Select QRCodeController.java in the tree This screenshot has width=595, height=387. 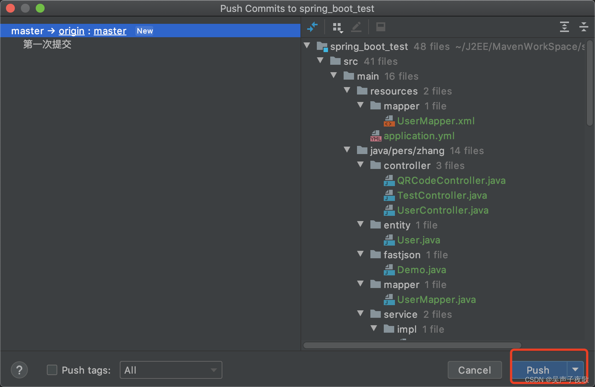(x=451, y=180)
